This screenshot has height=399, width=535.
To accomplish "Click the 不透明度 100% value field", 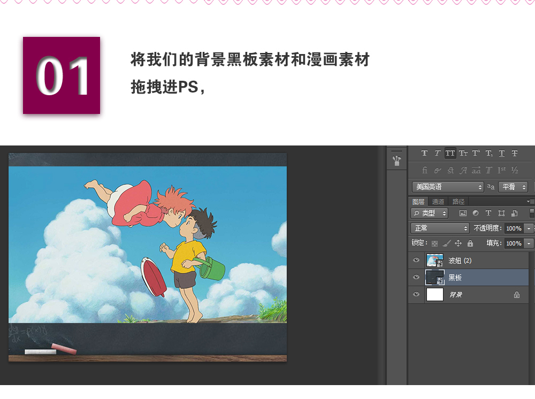I will pos(515,228).
